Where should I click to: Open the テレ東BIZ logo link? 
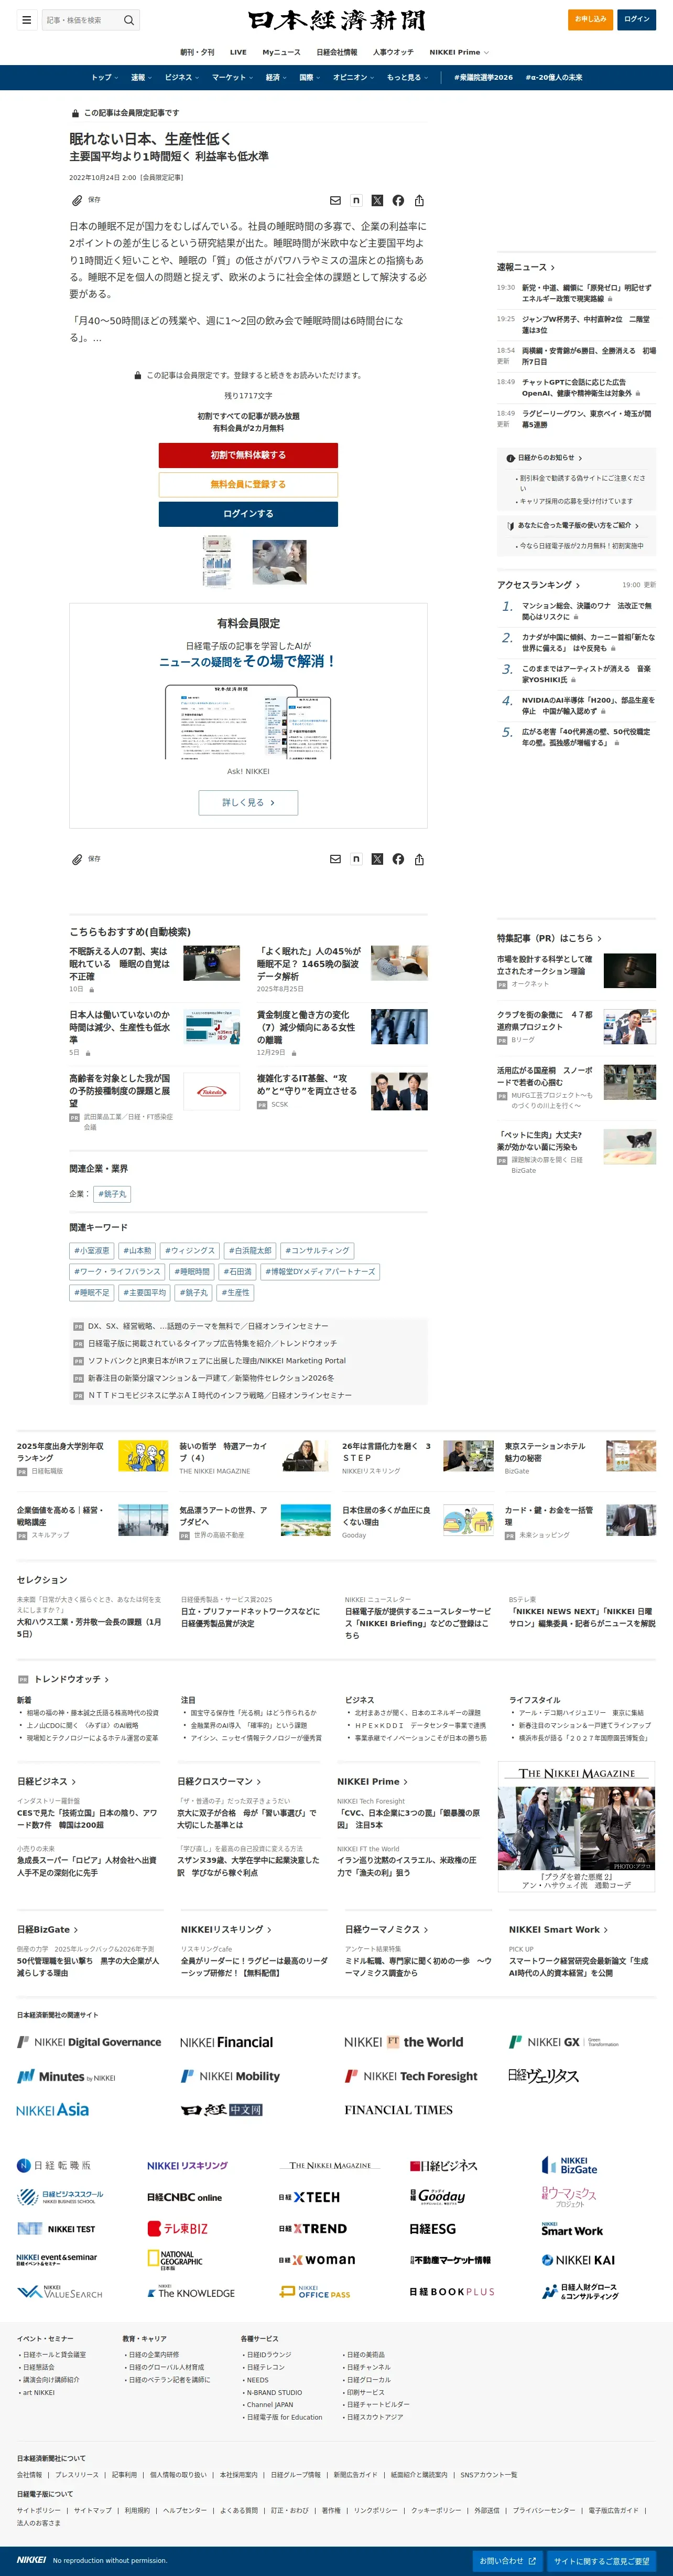178,2229
